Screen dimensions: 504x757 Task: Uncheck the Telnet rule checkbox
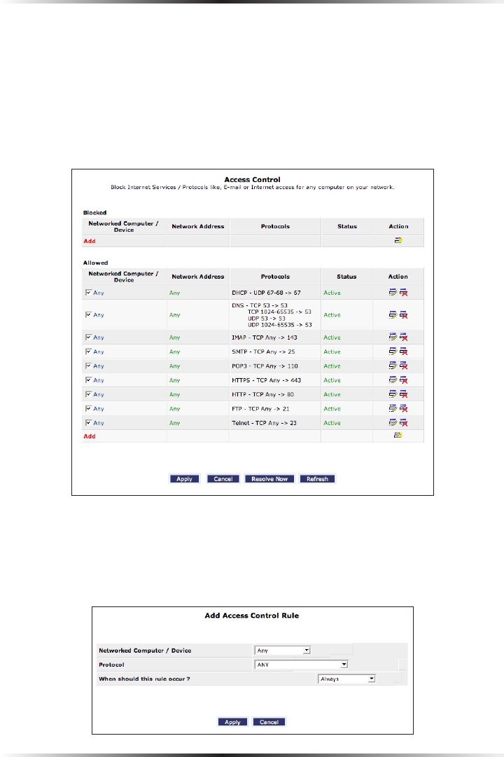tap(88, 422)
